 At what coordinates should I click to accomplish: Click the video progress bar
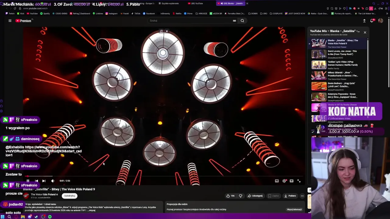[164, 176]
